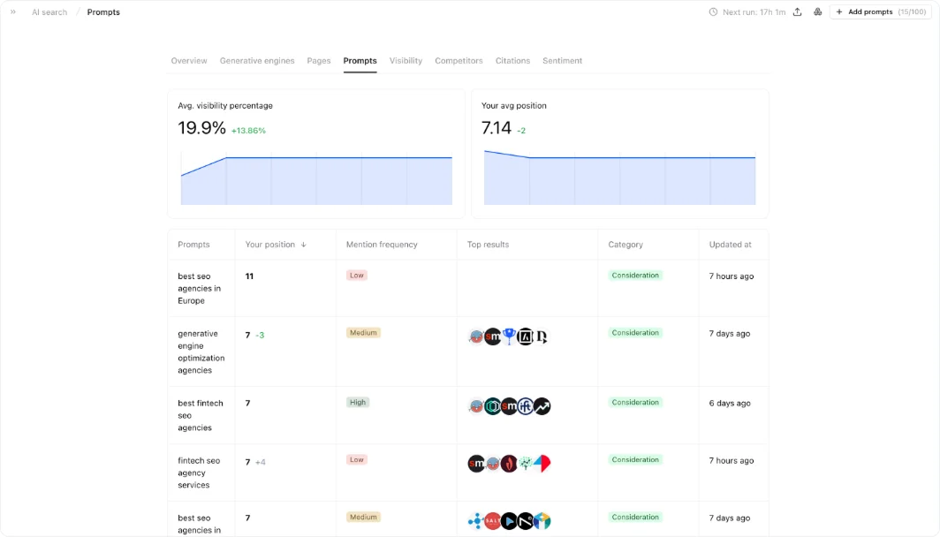Click 'sm' logo in generative engine row
940x537 pixels.
coord(493,337)
